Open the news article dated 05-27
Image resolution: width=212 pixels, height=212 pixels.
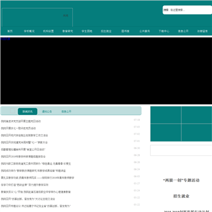(25, 185)
